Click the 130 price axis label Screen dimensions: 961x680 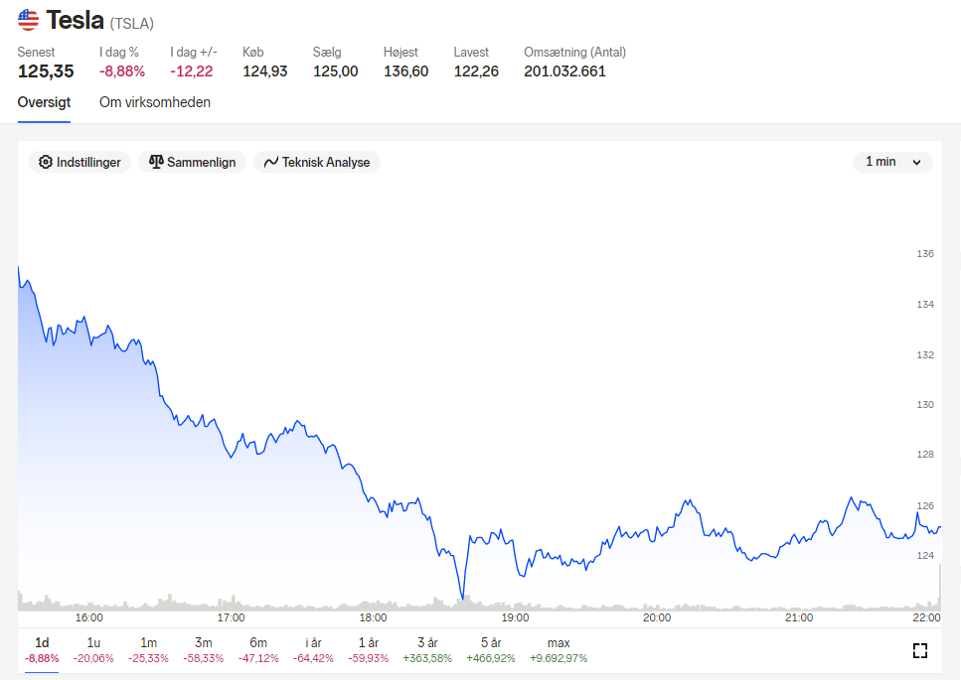(x=925, y=405)
